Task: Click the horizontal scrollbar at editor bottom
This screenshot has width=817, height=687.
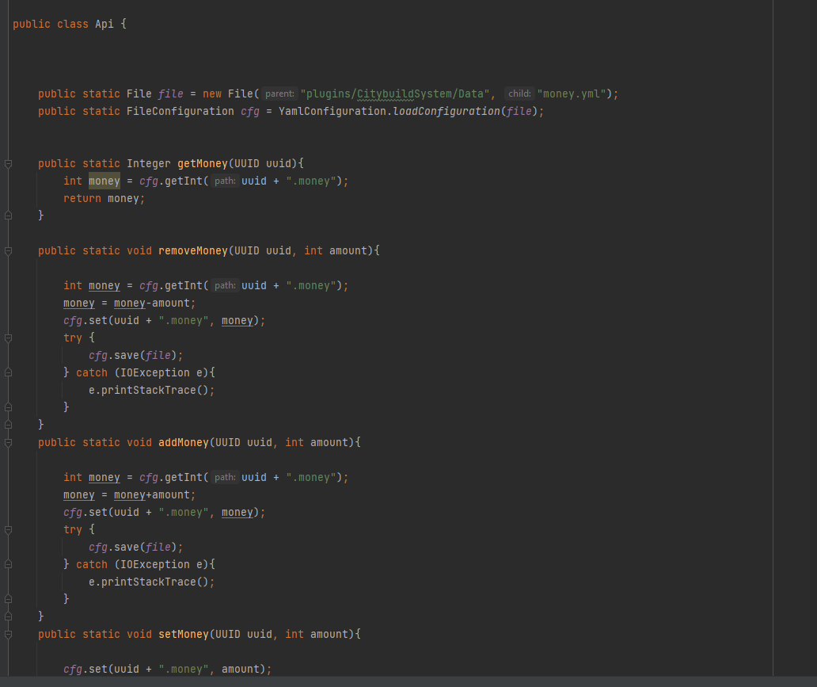Action: [x=396, y=681]
